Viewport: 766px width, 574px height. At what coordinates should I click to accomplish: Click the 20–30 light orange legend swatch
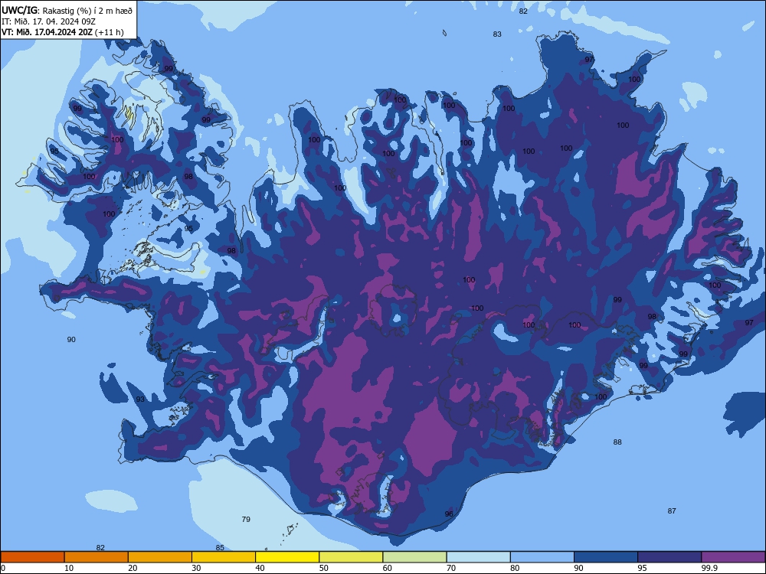coord(160,557)
